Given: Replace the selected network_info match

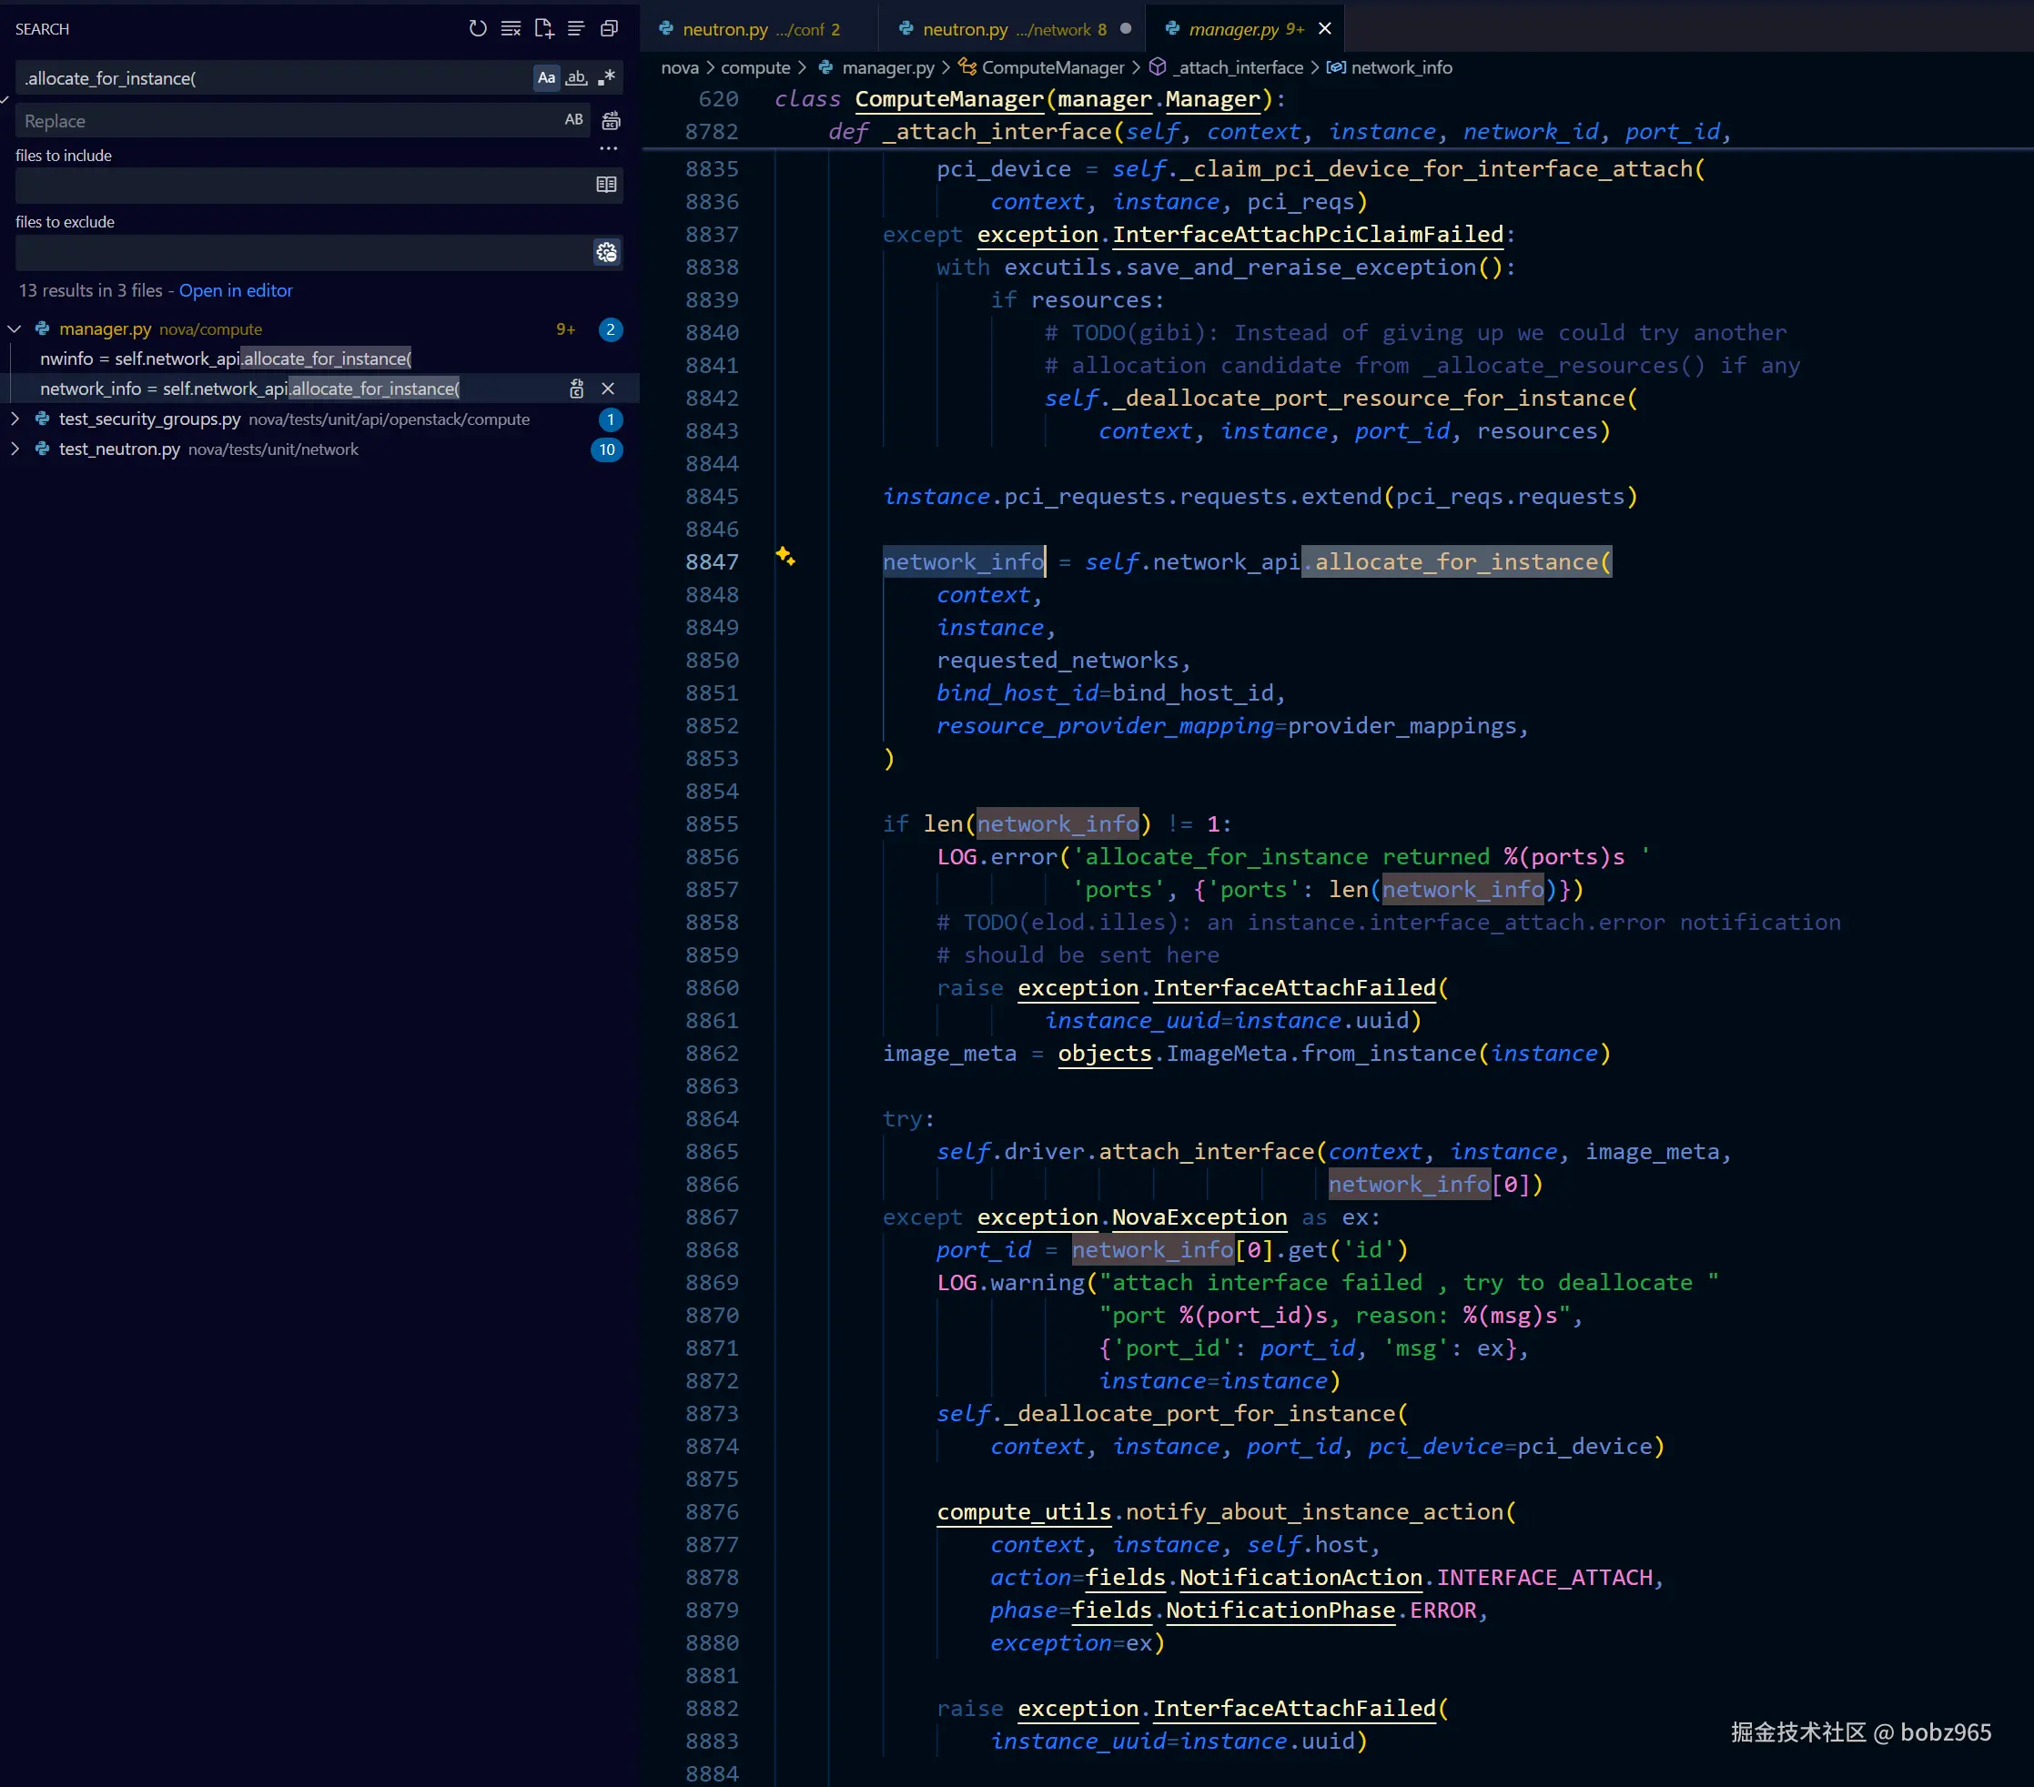Looking at the screenshot, I should click(576, 389).
